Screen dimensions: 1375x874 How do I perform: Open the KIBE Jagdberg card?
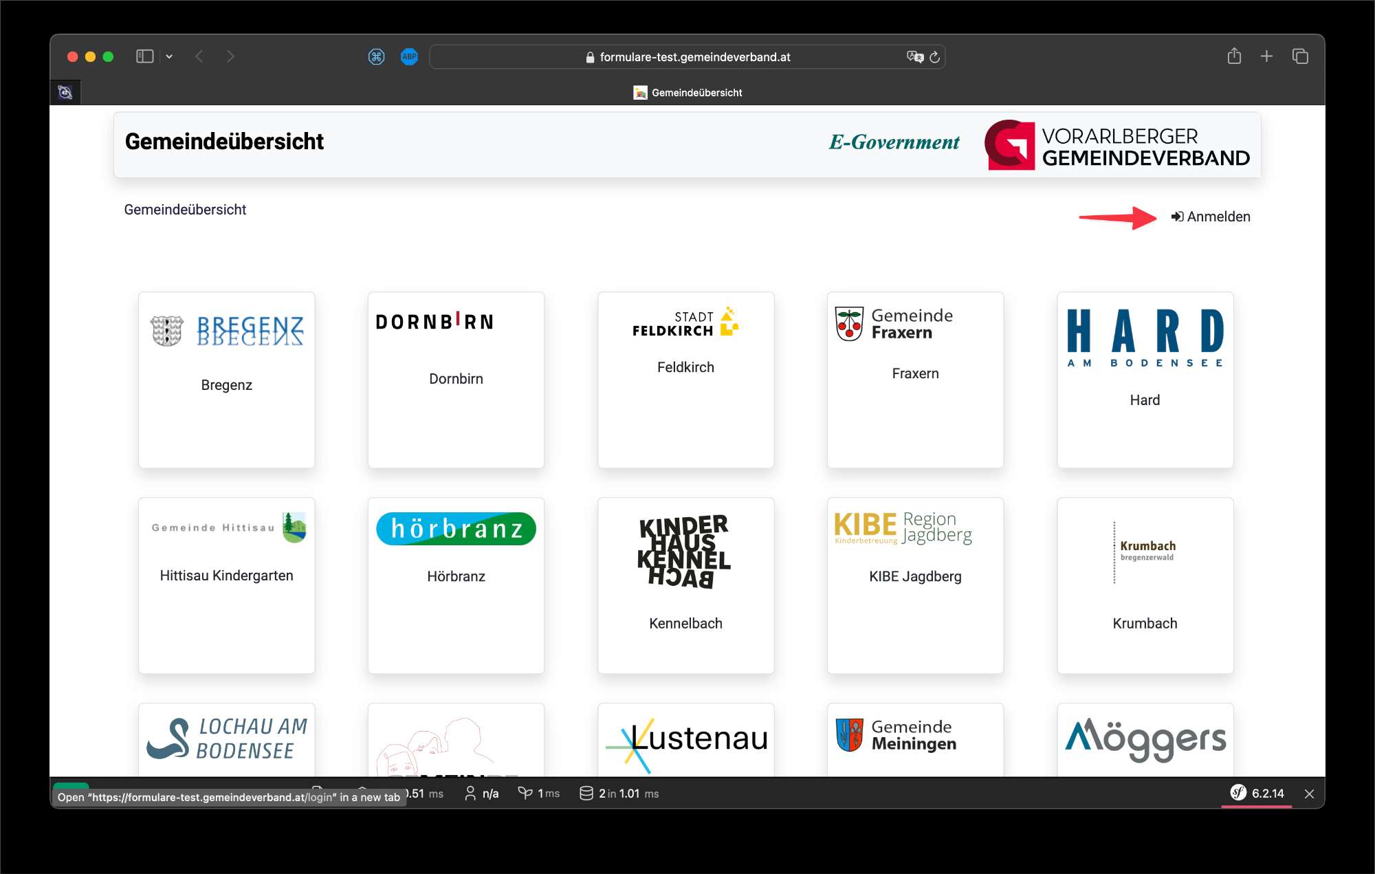pos(915,585)
